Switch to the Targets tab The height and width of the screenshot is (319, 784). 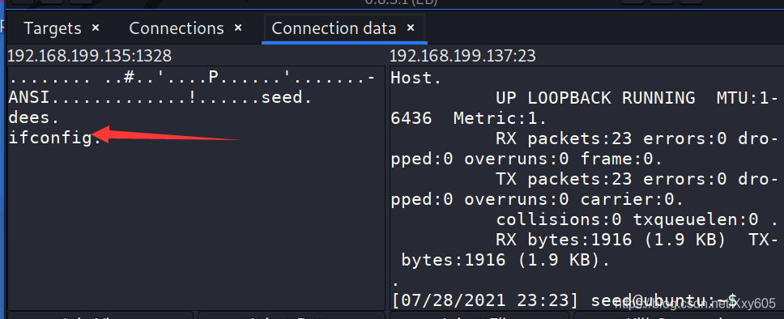(53, 28)
